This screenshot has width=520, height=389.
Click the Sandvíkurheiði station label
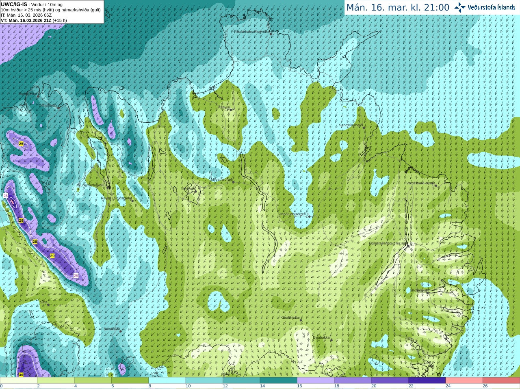[x=351, y=125]
